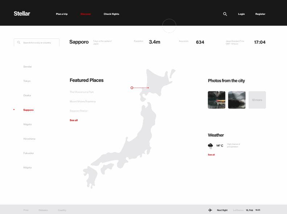Screen dimensions: 287x214
Task: Sort by Distance in the footer bar
Action: [x=43, y=210]
